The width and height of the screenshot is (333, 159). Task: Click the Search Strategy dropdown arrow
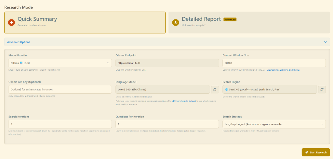(322, 124)
